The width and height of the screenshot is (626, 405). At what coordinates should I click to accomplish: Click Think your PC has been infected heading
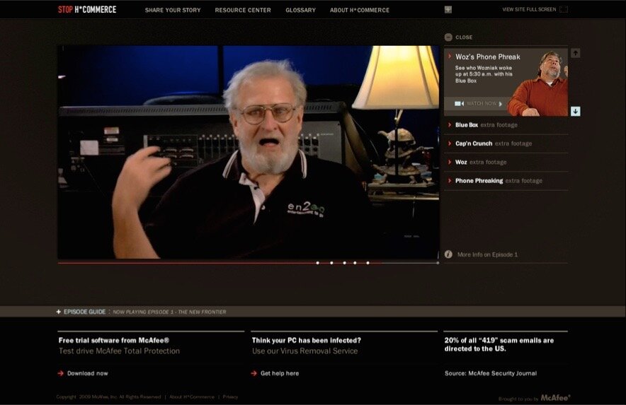coord(306,341)
